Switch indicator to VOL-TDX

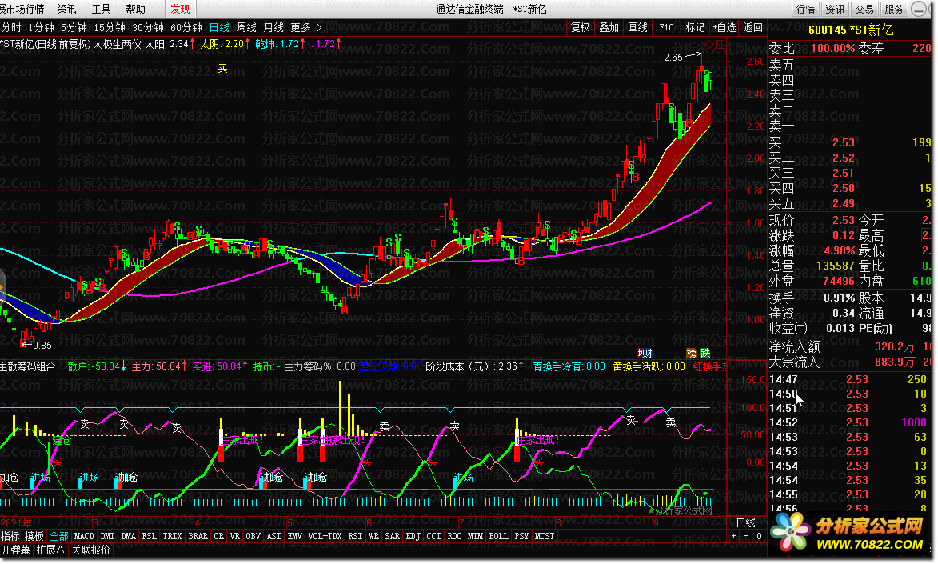click(325, 536)
